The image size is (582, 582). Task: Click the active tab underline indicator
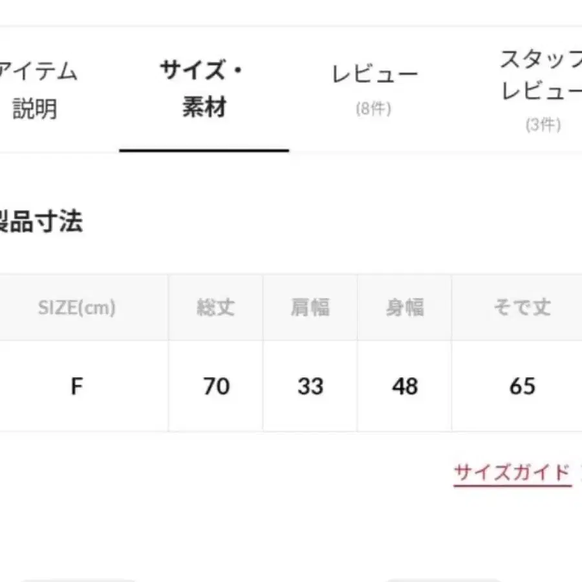point(204,149)
